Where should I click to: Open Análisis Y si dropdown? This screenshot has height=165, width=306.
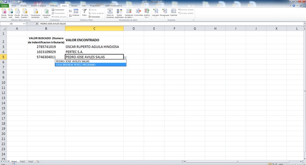(147, 13)
